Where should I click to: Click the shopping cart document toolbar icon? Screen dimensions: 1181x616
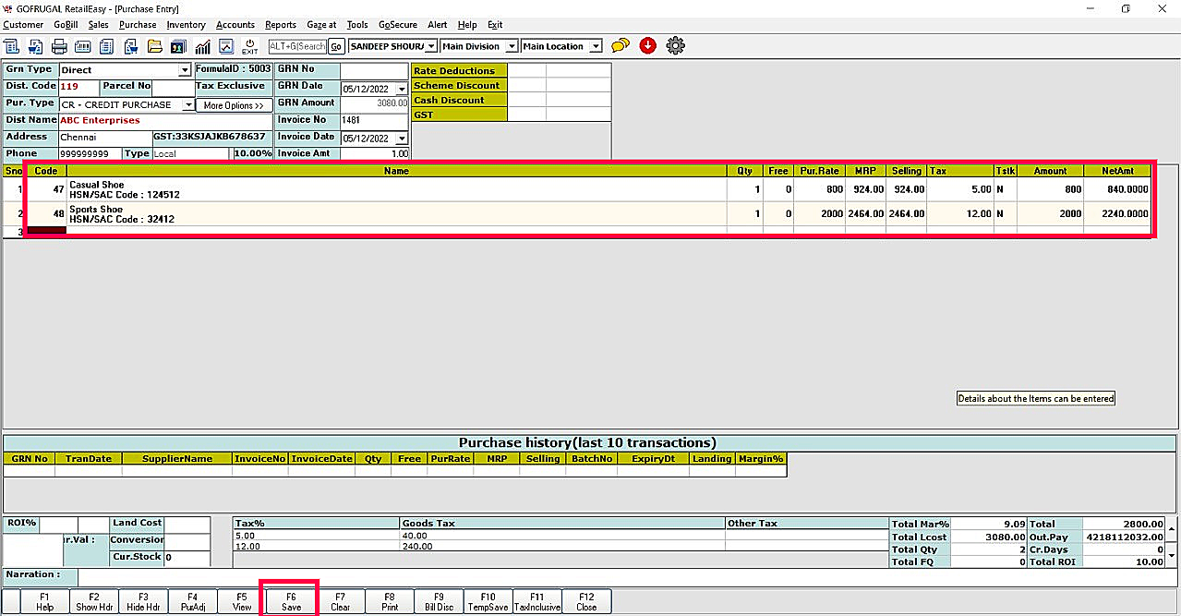(x=35, y=46)
